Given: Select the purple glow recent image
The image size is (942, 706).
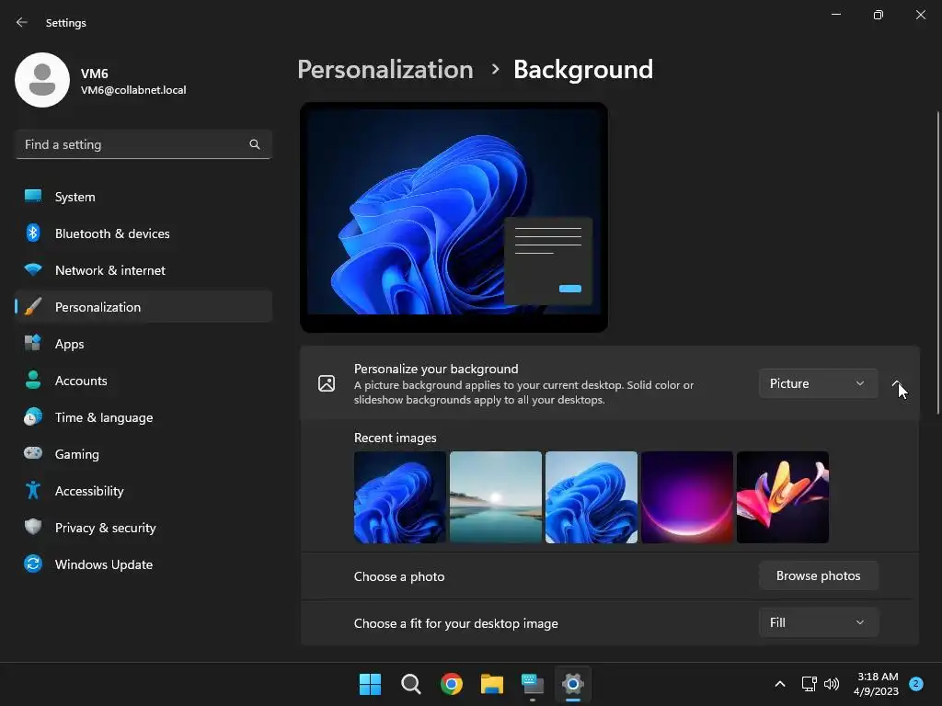Looking at the screenshot, I should click(686, 497).
